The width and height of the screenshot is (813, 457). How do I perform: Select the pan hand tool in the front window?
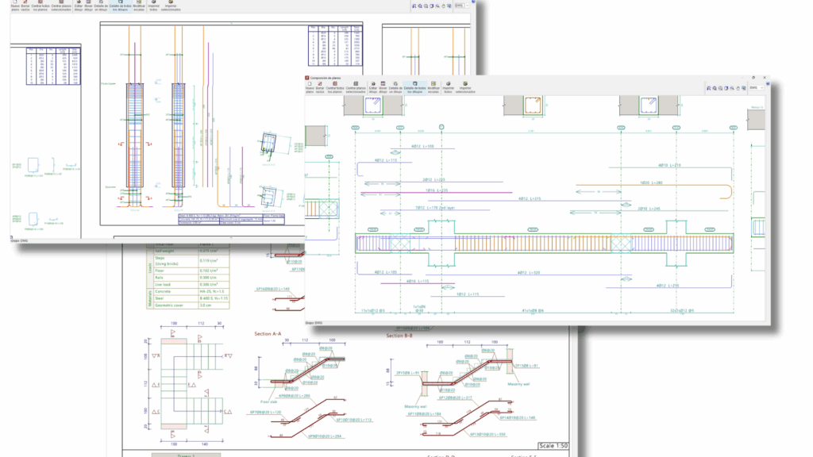(x=738, y=89)
